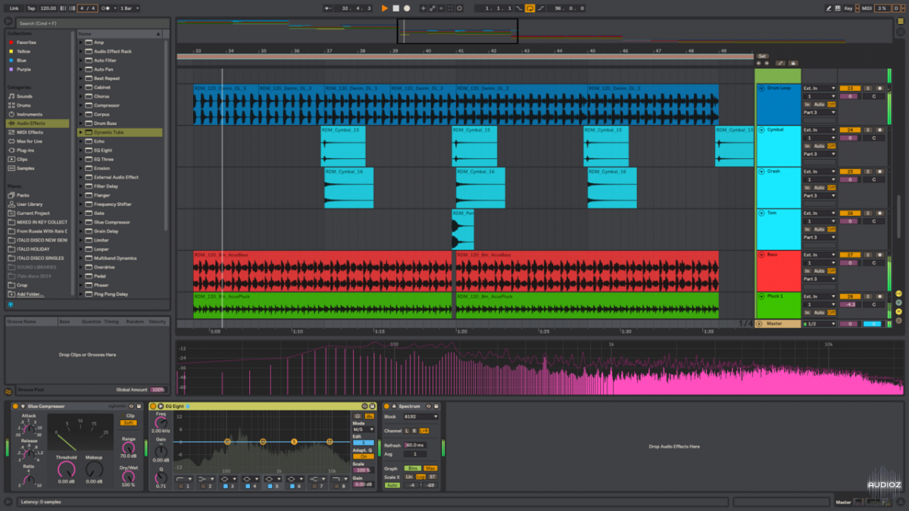The height and width of the screenshot is (511, 909).
Task: Open the 1 Bar quantization dropdown
Action: [130, 8]
